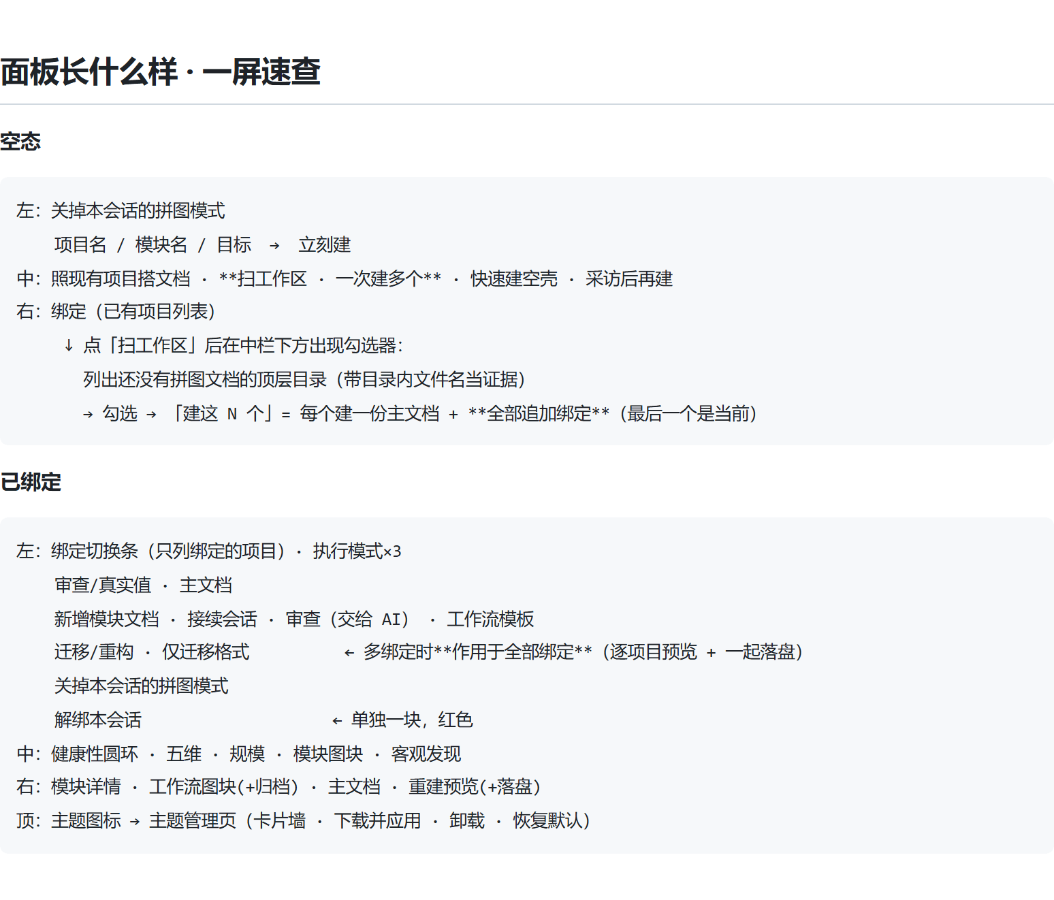The height and width of the screenshot is (900, 1054).
Task: Click the text 模块图块
Action: (328, 754)
